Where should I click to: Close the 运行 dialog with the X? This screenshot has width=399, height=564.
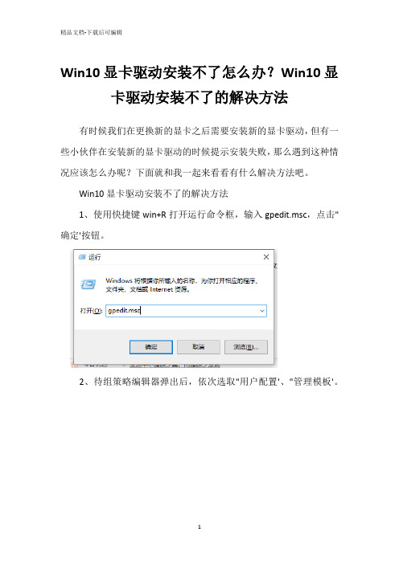tap(266, 257)
